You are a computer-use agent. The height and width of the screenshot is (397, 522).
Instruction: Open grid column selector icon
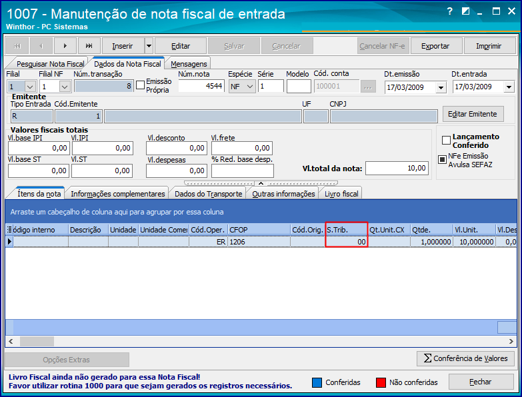point(9,229)
